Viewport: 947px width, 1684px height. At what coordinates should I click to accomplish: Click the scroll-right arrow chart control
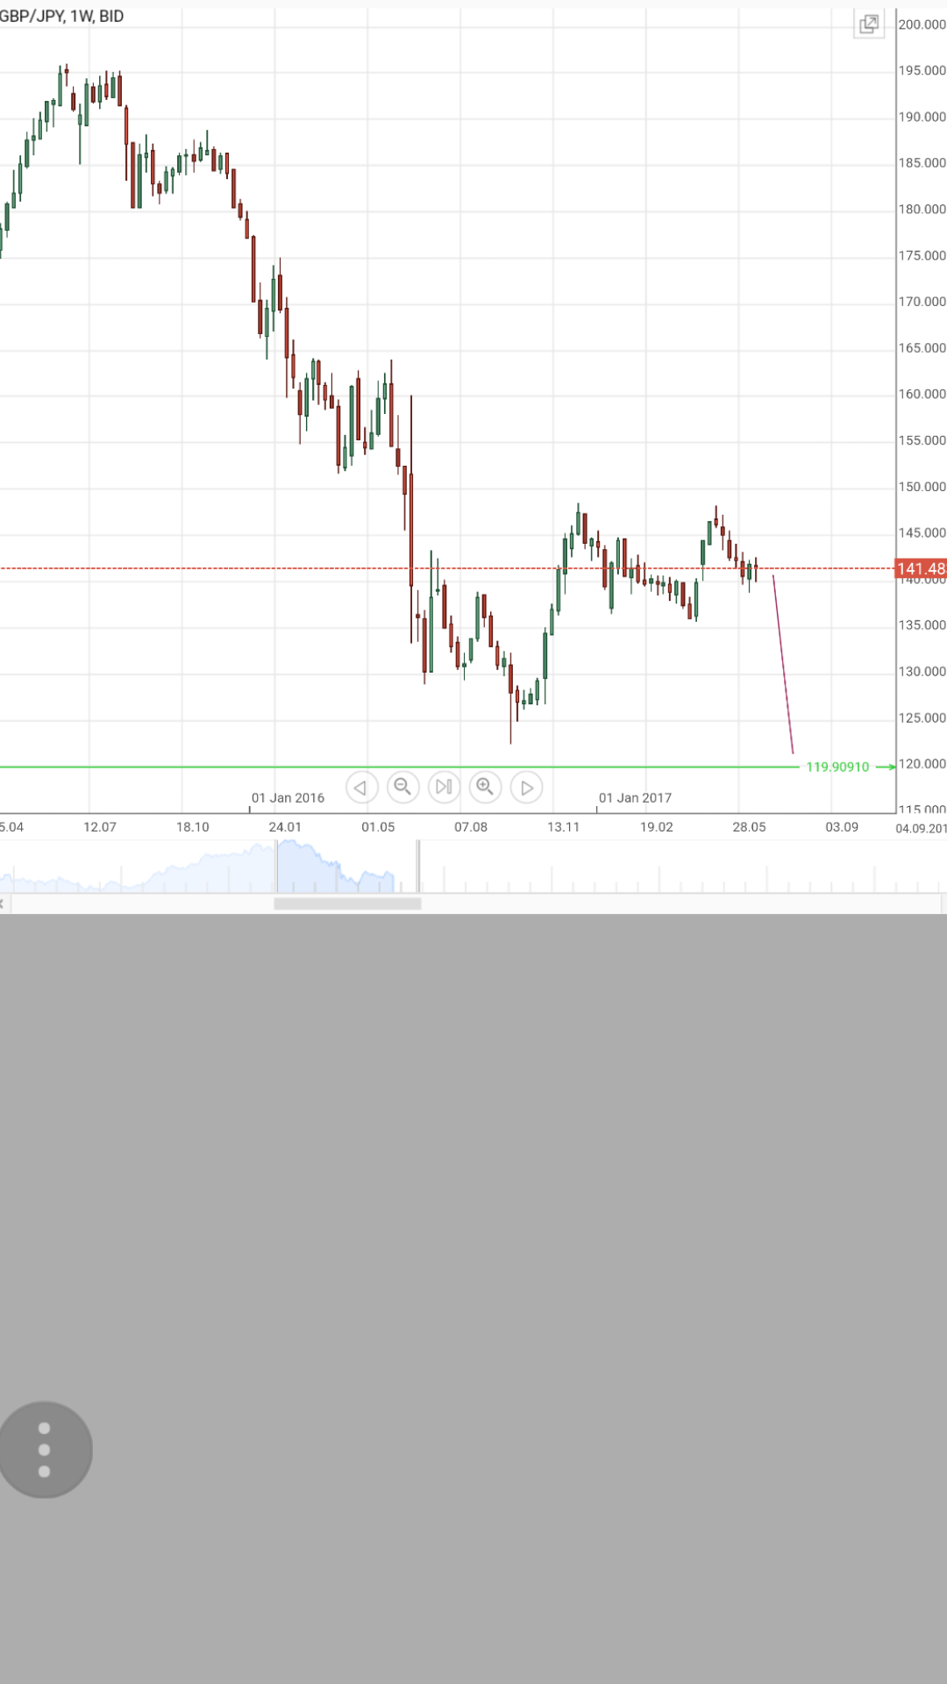coord(526,788)
